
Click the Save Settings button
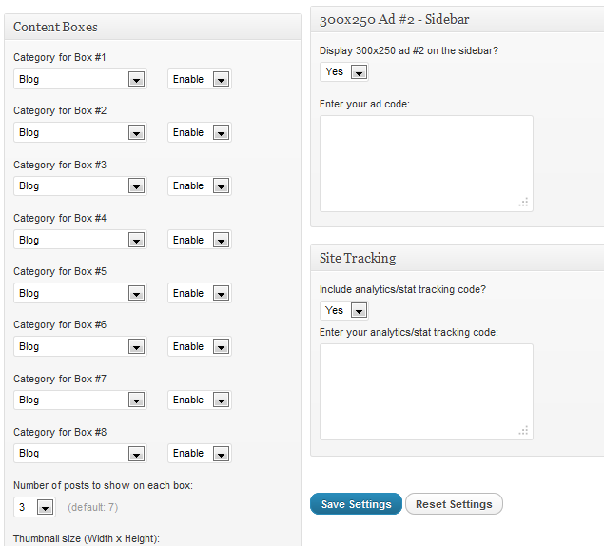click(x=356, y=503)
